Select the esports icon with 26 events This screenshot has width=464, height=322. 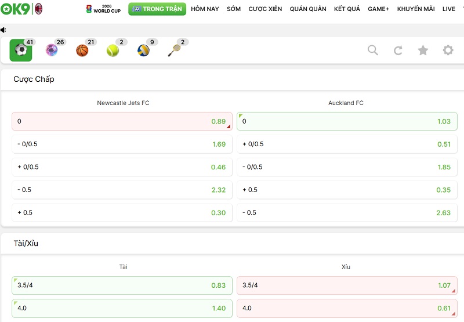[52, 50]
